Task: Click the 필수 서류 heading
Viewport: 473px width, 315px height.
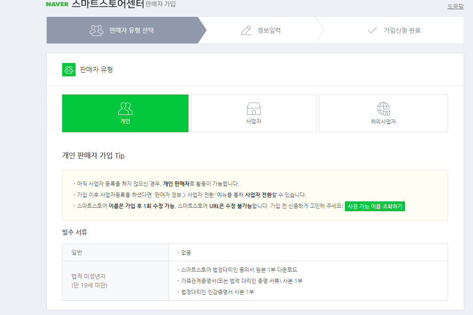Action: click(x=75, y=232)
